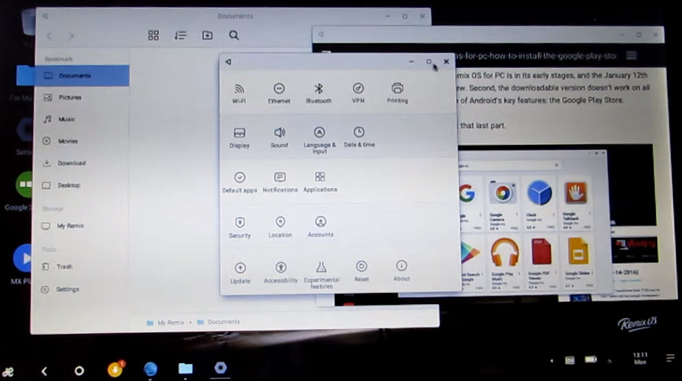Navigate forward in file manager
Screen dimensions: 682x381
pyautogui.click(x=72, y=36)
